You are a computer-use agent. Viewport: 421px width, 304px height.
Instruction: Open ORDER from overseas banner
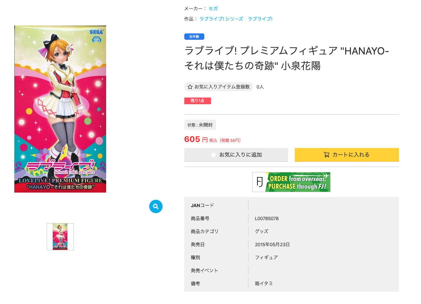click(291, 182)
